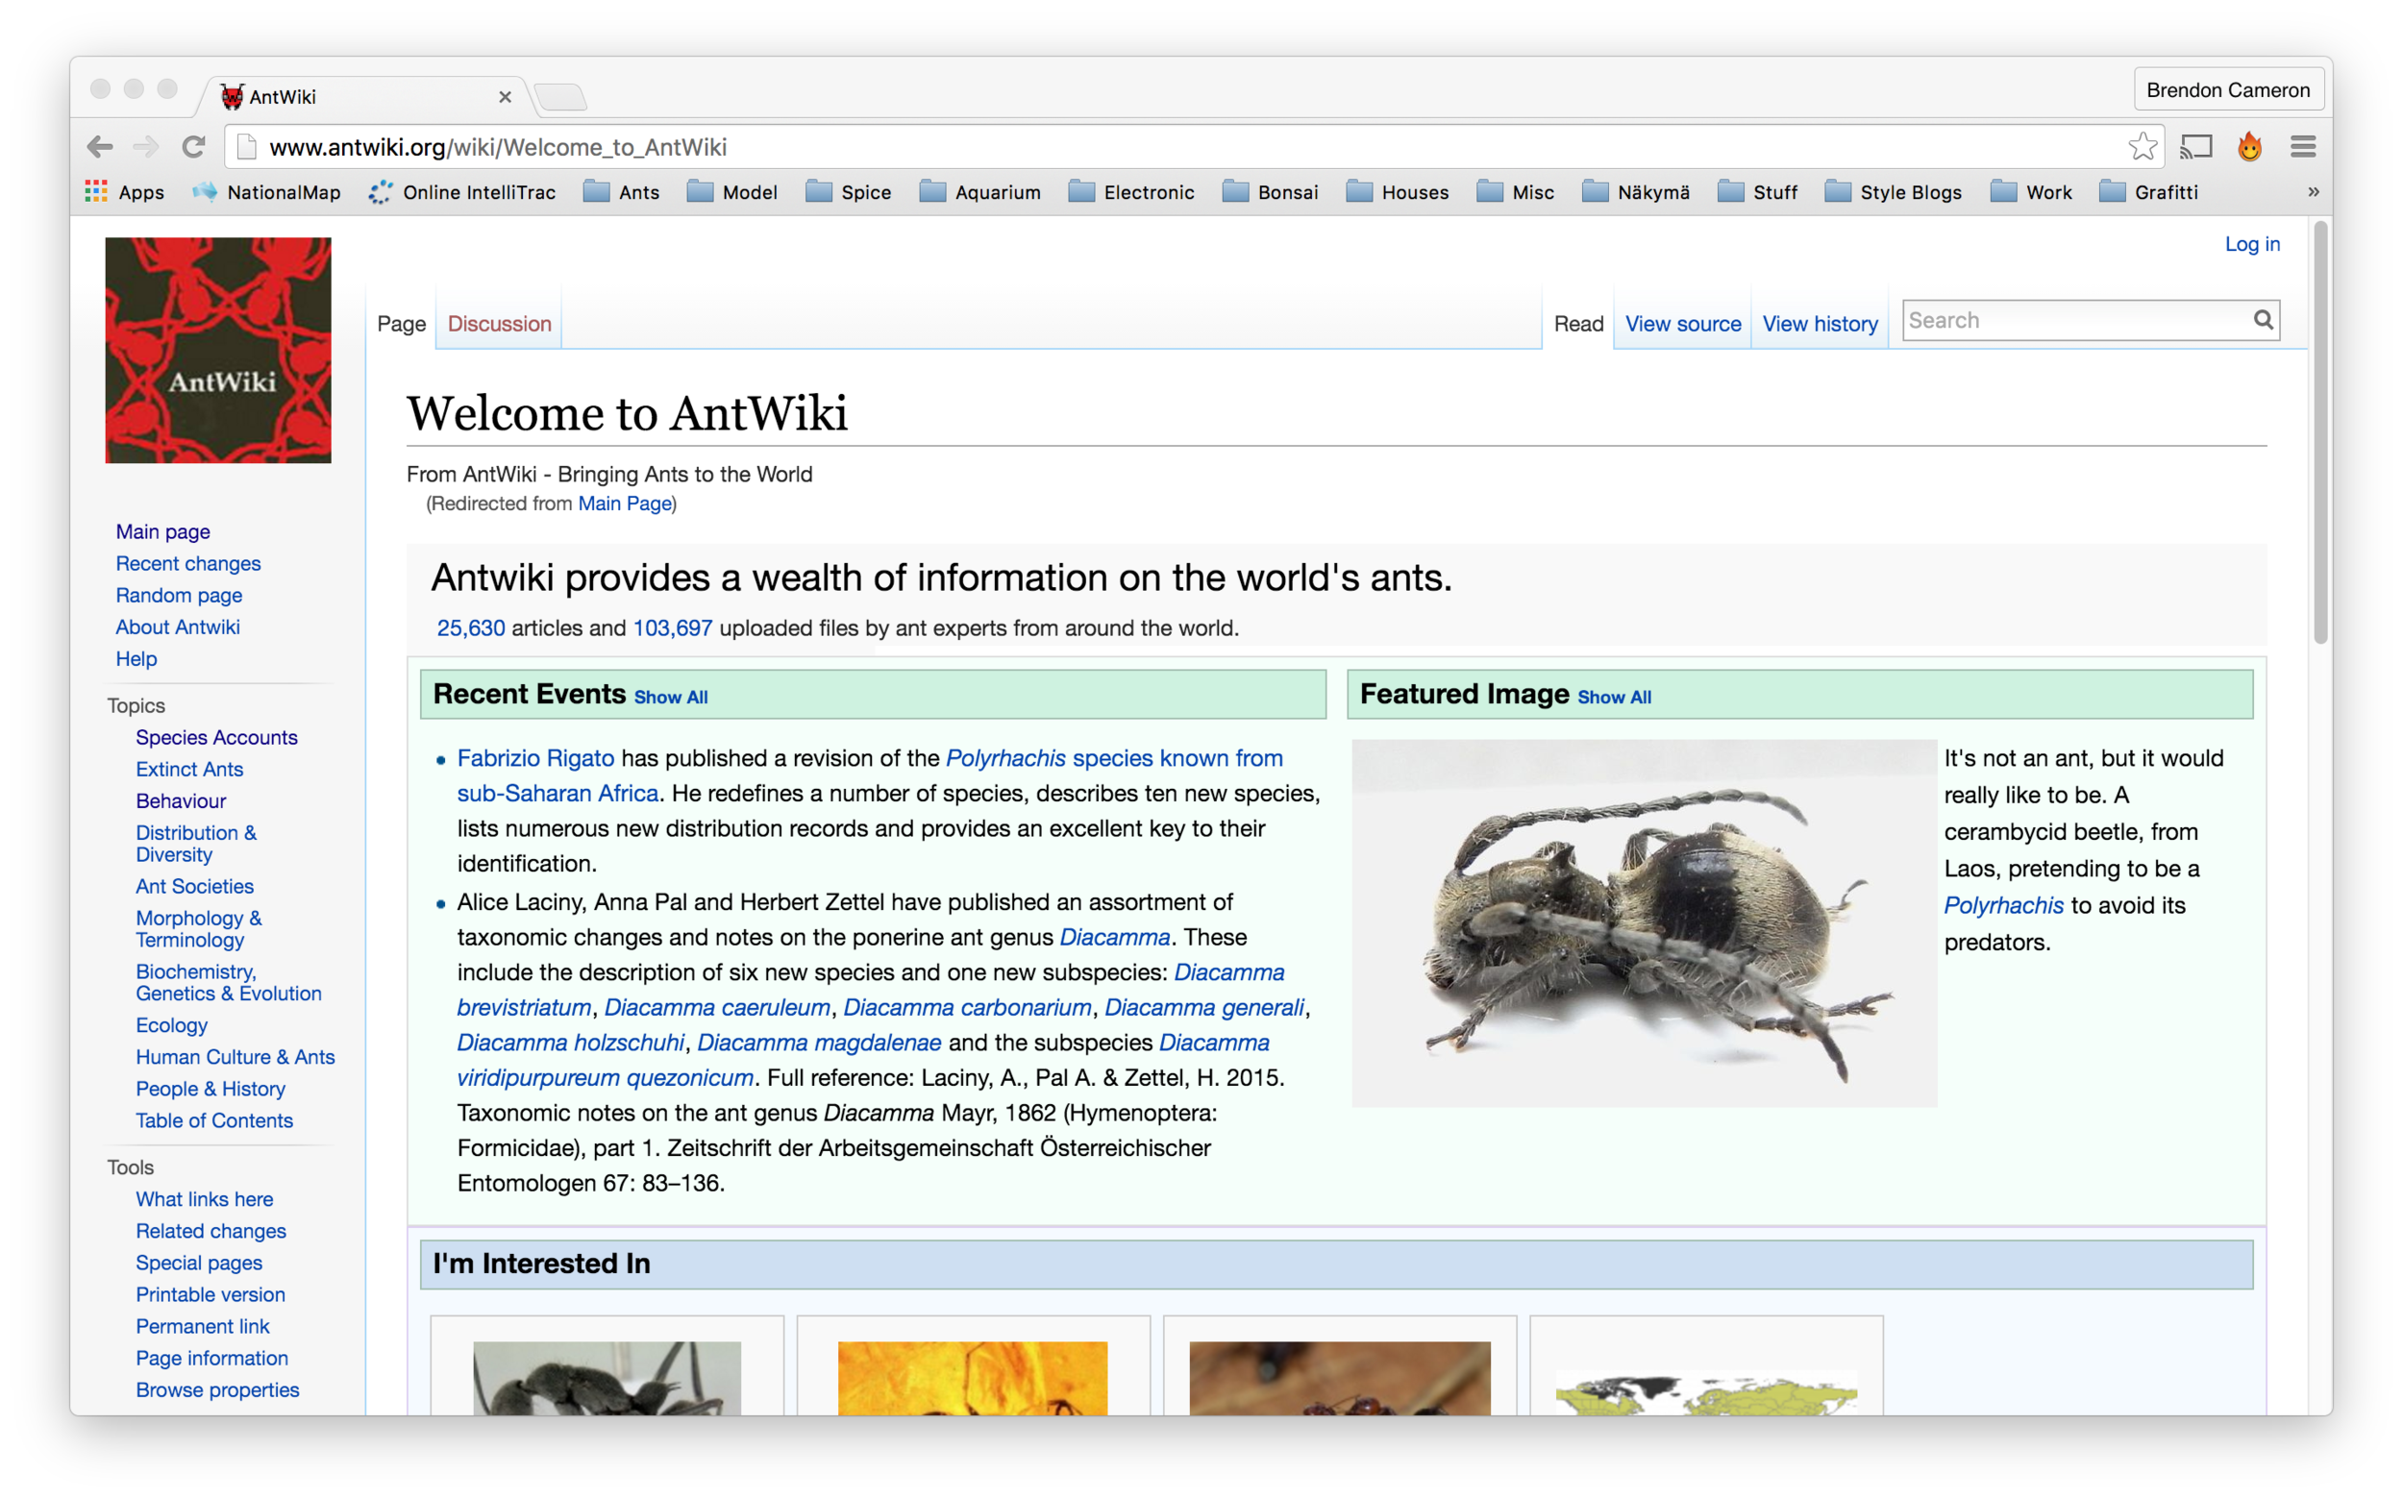The height and width of the screenshot is (1499, 2403).
Task: Click the browser back arrow
Action: point(98,146)
